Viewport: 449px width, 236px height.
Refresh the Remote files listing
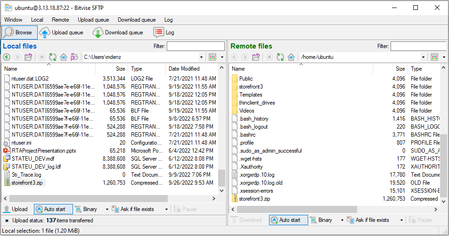[x=280, y=57]
